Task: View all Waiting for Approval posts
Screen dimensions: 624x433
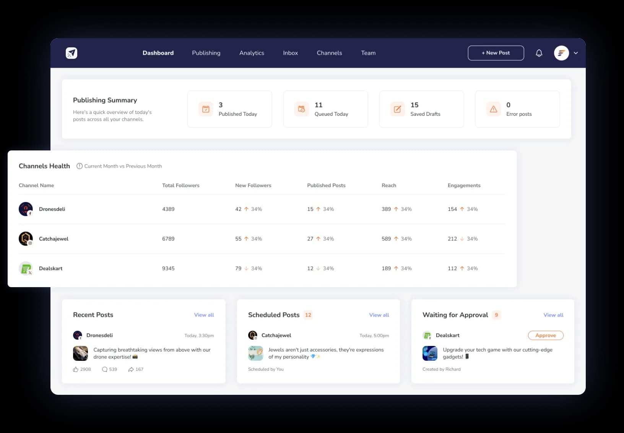Action: tap(553, 315)
